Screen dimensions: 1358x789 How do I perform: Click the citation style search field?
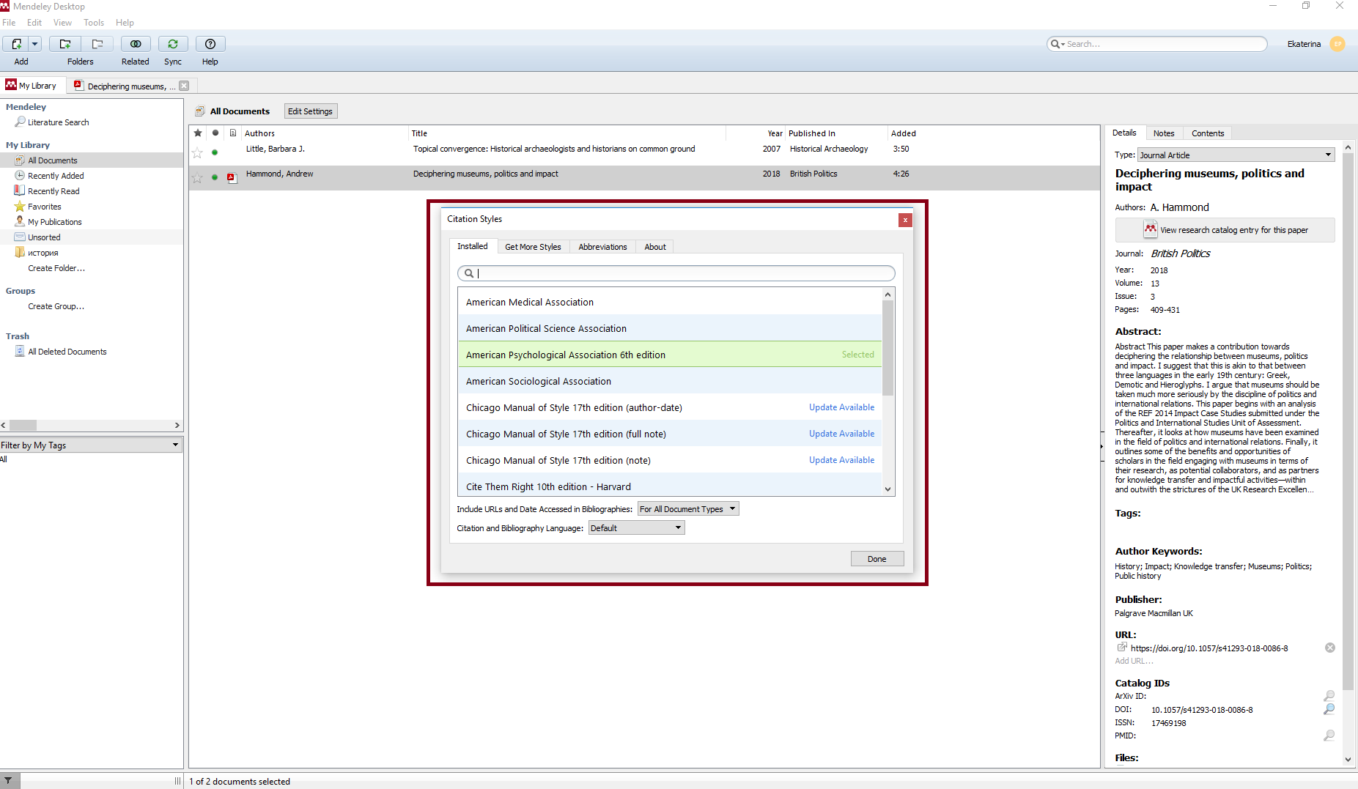676,273
